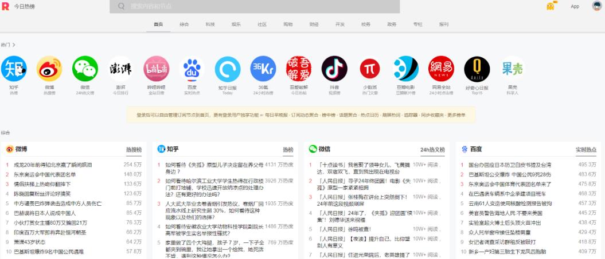Click the search magnifier icon
Image resolution: width=605 pixels, height=259 pixels.
pos(121,6)
